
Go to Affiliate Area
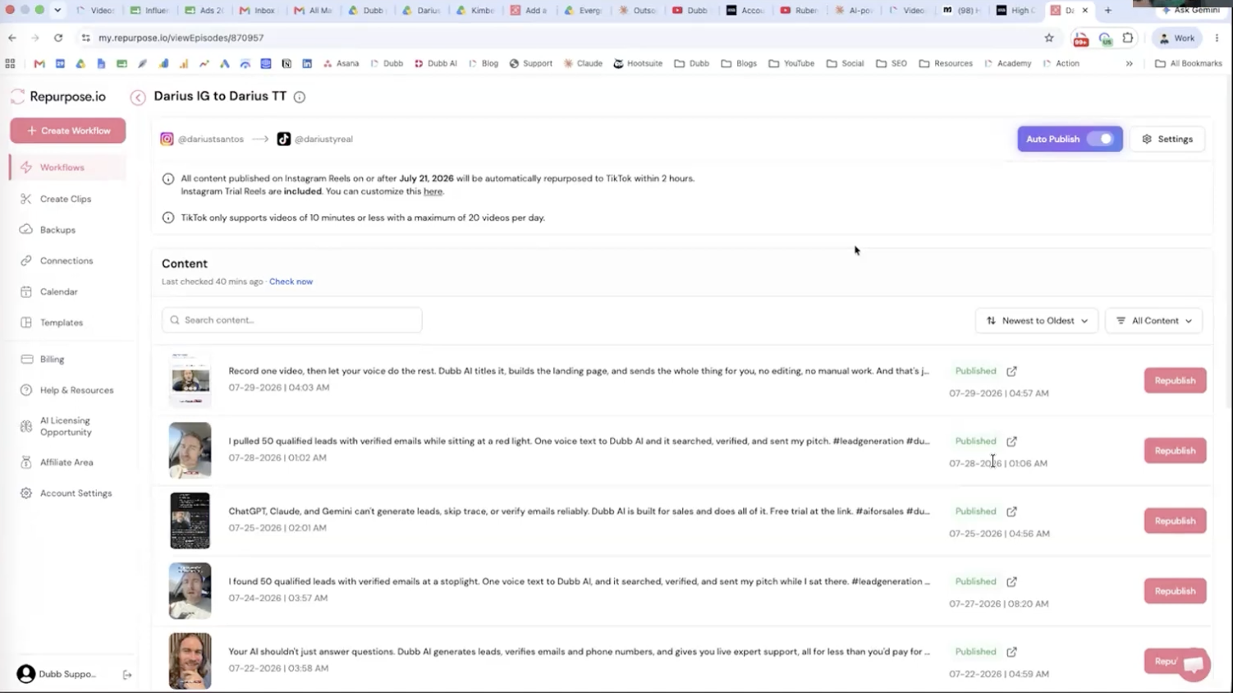[x=66, y=462]
